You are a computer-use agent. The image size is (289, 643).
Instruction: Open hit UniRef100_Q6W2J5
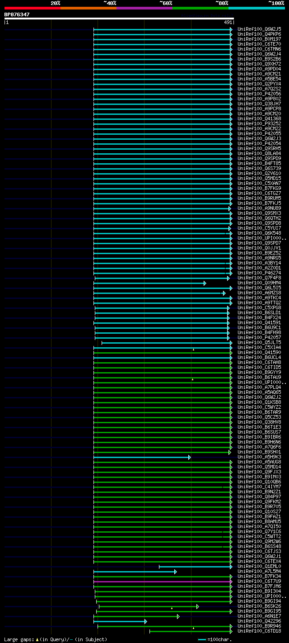(x=259, y=29)
